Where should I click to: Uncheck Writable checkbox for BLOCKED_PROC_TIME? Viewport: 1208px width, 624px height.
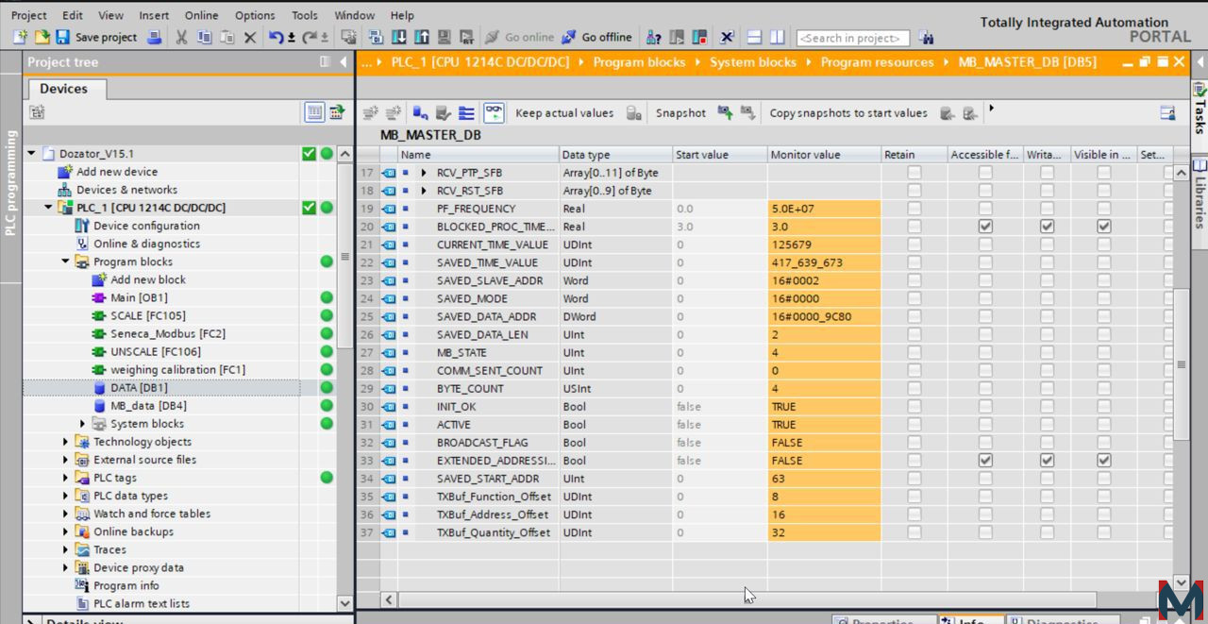coord(1047,227)
